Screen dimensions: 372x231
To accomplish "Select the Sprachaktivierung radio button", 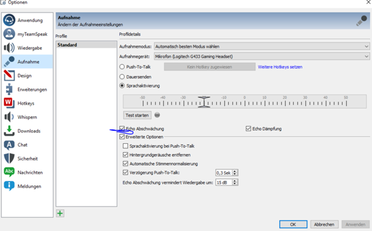I will tap(122, 86).
